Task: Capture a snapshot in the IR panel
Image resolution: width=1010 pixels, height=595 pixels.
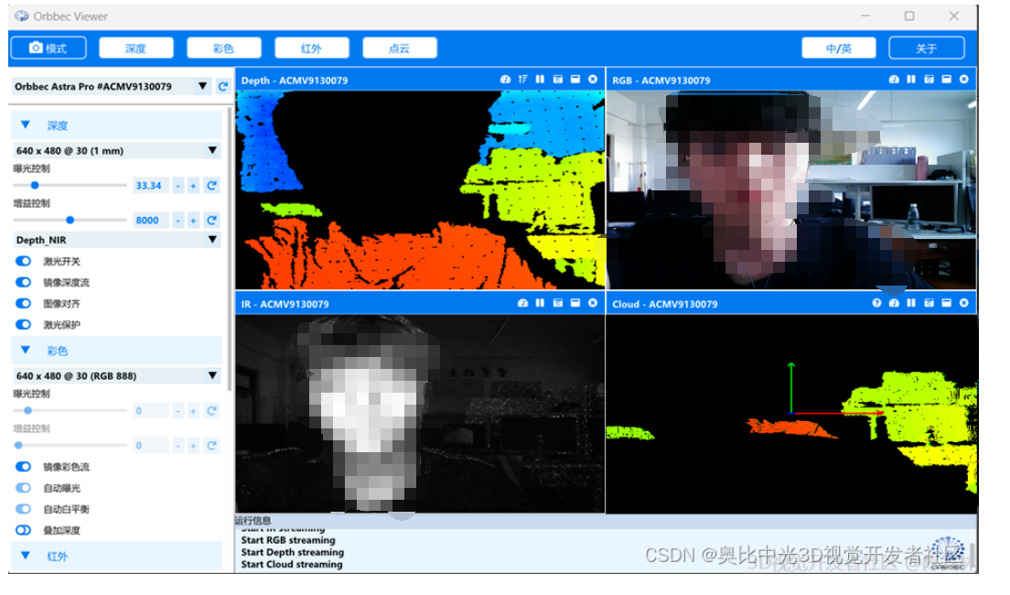Action: tap(558, 303)
